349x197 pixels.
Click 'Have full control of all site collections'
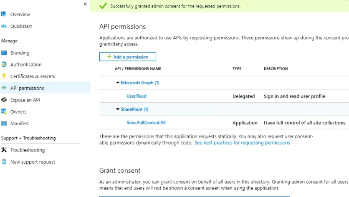pos(304,123)
